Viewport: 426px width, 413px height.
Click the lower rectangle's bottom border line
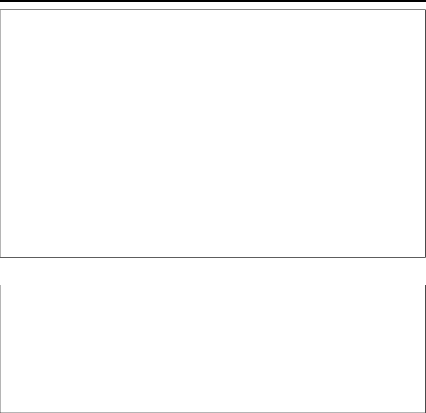tap(213, 413)
